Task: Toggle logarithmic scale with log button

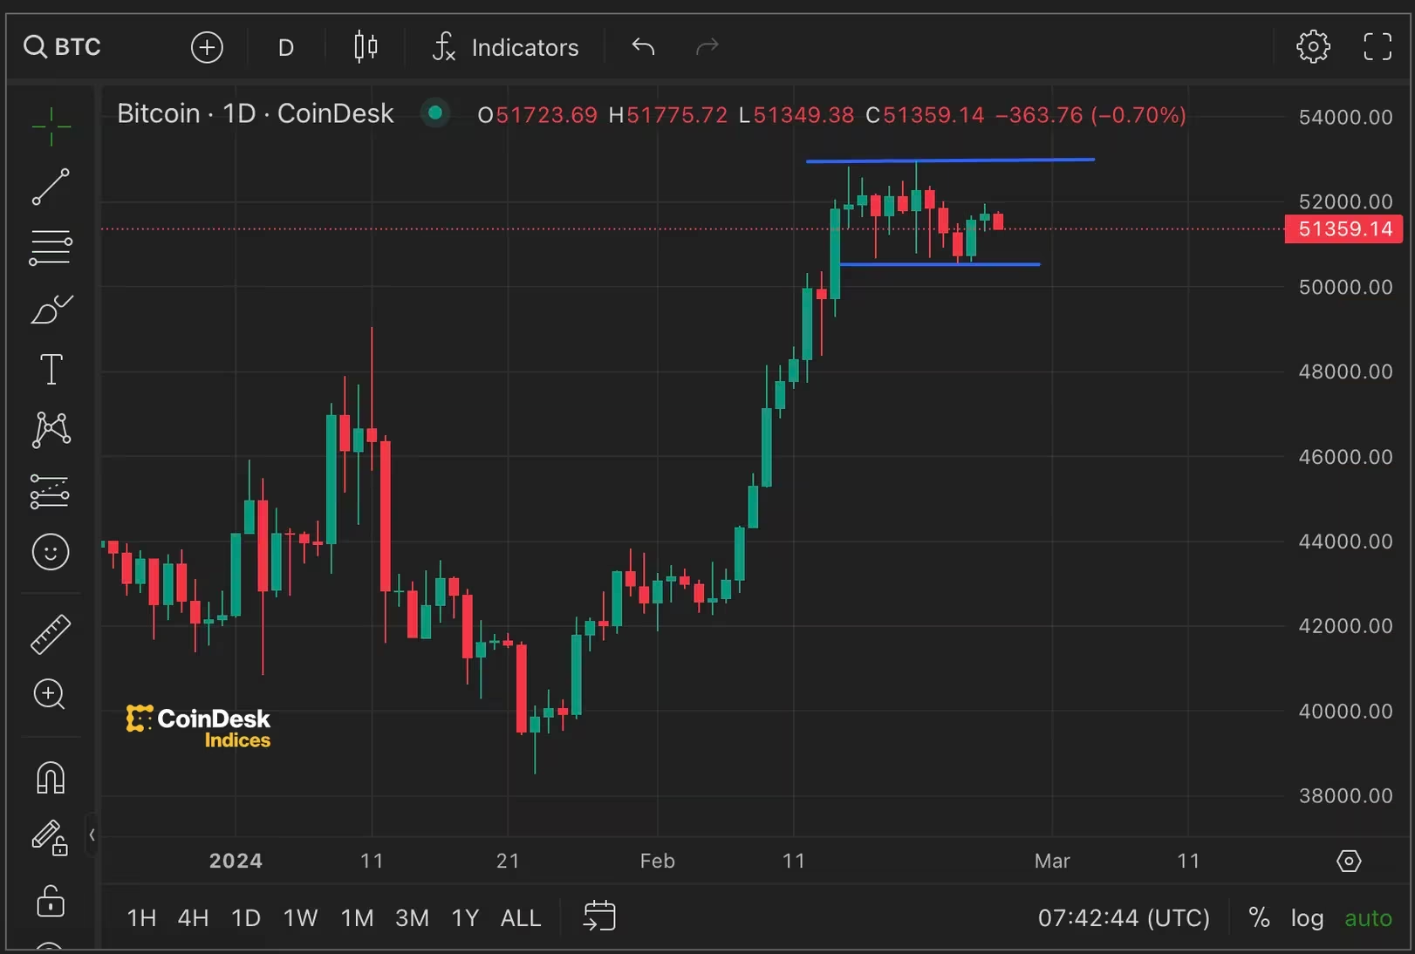Action: pos(1307,918)
